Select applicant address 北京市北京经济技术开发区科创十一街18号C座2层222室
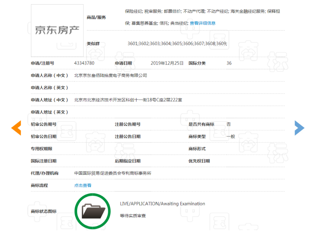This screenshot has height=233, width=313. pyautogui.click(x=128, y=100)
